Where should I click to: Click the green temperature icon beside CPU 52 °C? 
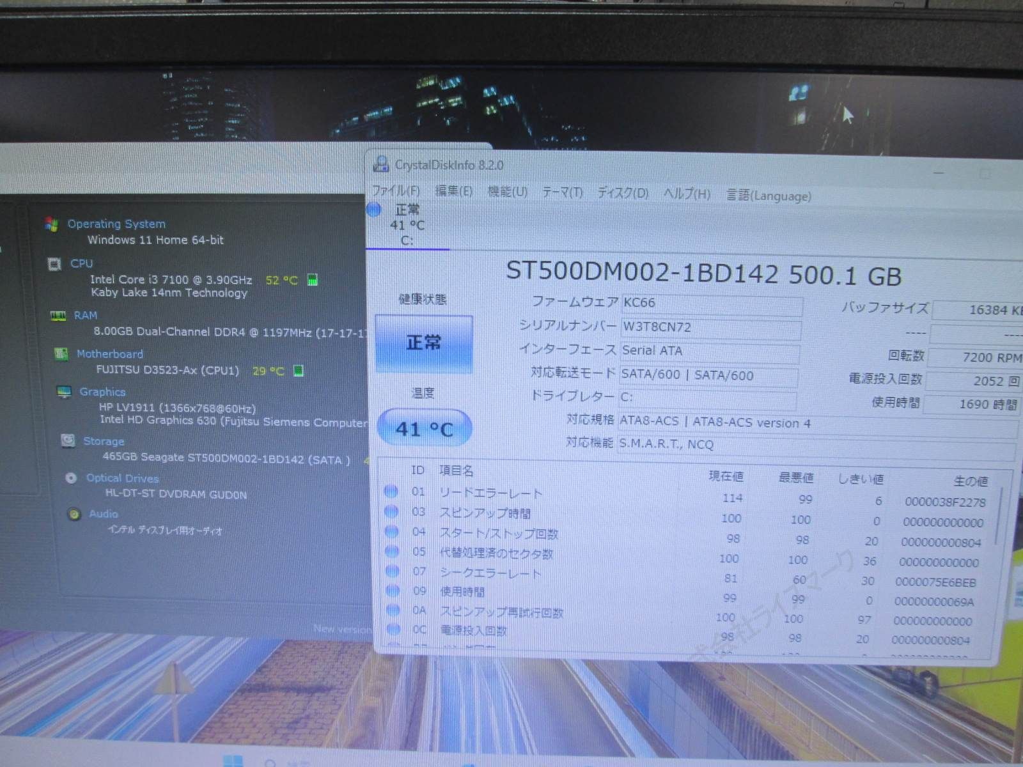[x=313, y=279]
